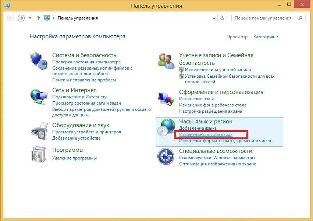This screenshot has height=221, width=313.
Task: Click the Programs category icon
Action: point(39,155)
